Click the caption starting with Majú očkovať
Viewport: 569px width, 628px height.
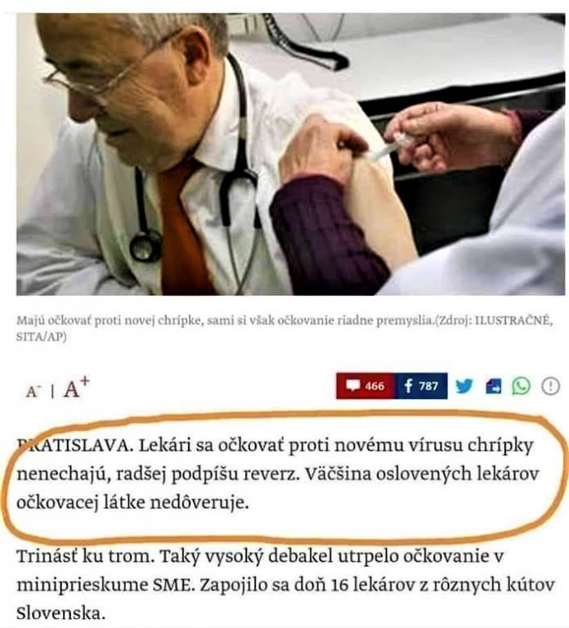284,328
